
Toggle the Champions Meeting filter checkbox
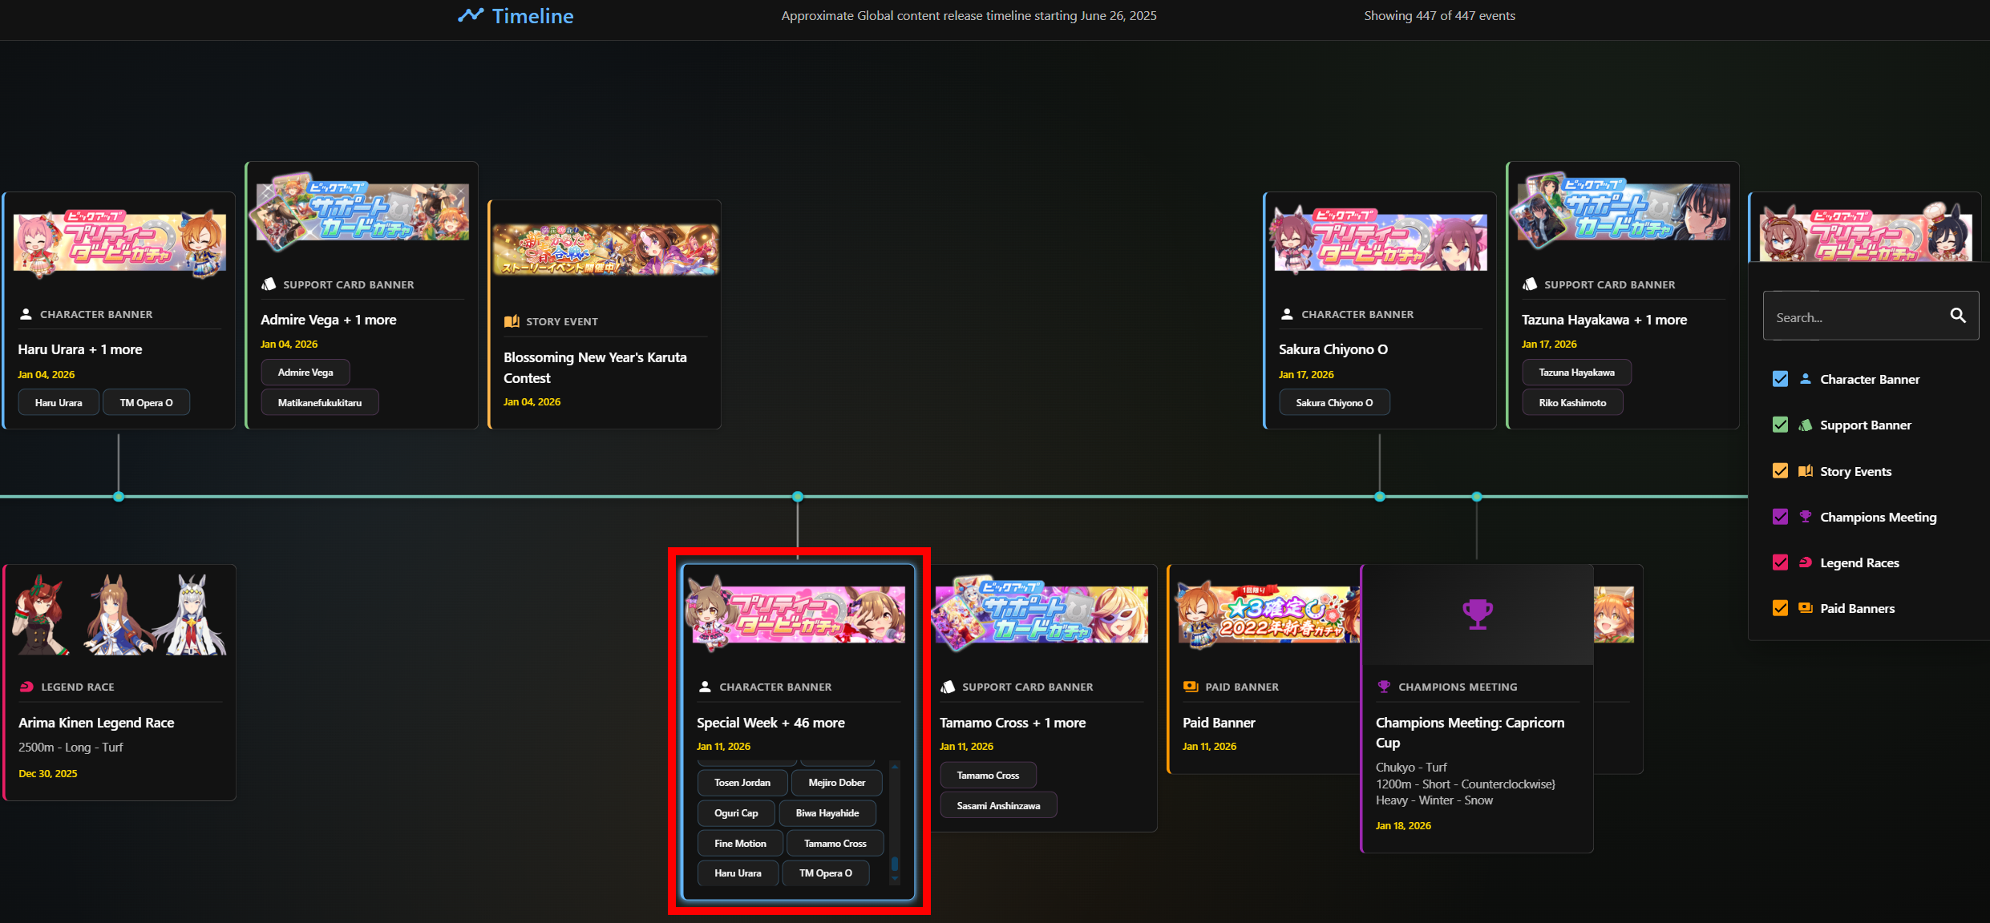point(1780,517)
